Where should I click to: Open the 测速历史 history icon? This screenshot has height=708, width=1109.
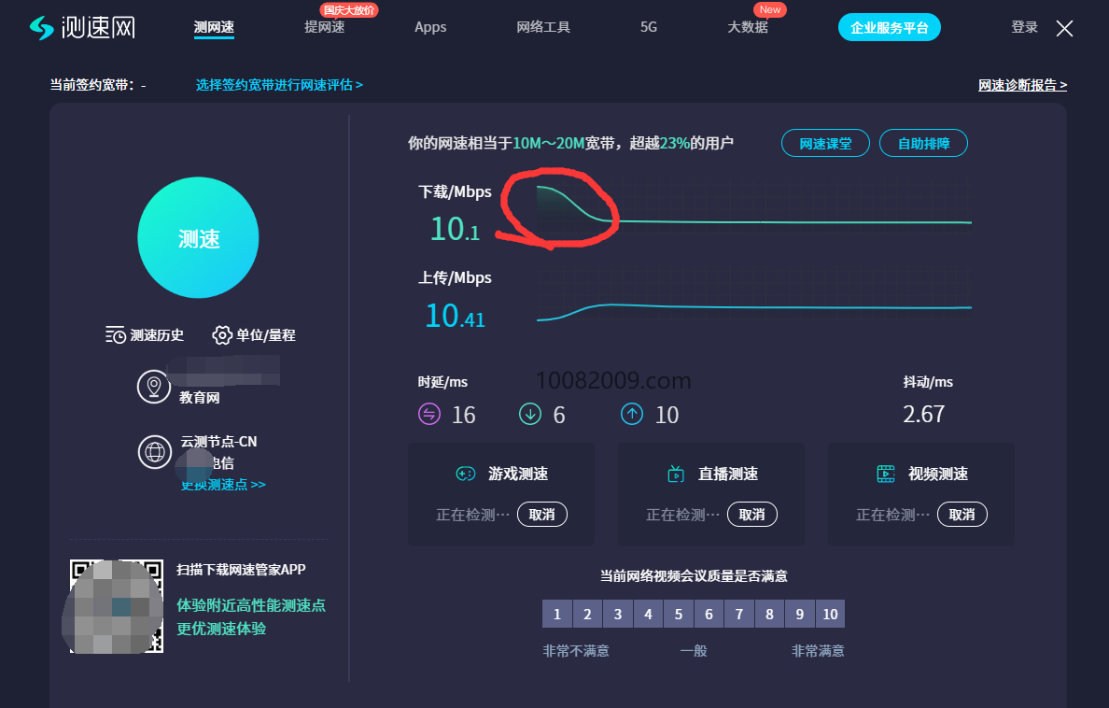(x=114, y=334)
